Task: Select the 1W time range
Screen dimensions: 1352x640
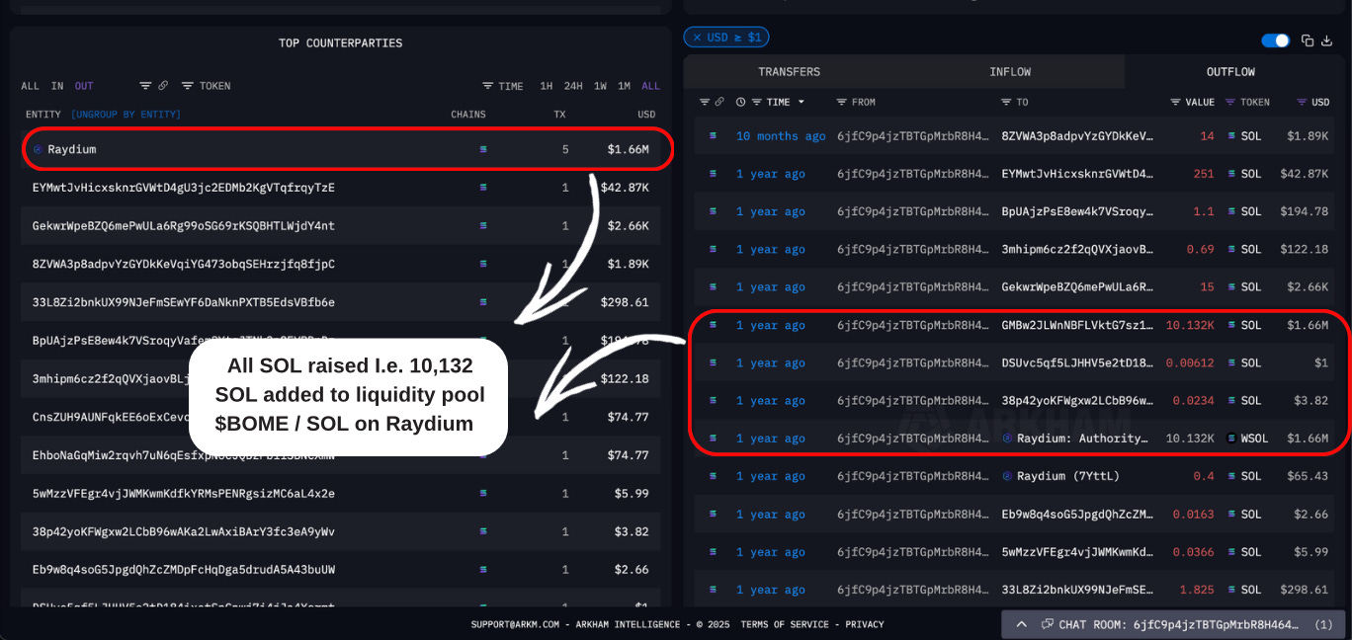Action: click(x=600, y=86)
